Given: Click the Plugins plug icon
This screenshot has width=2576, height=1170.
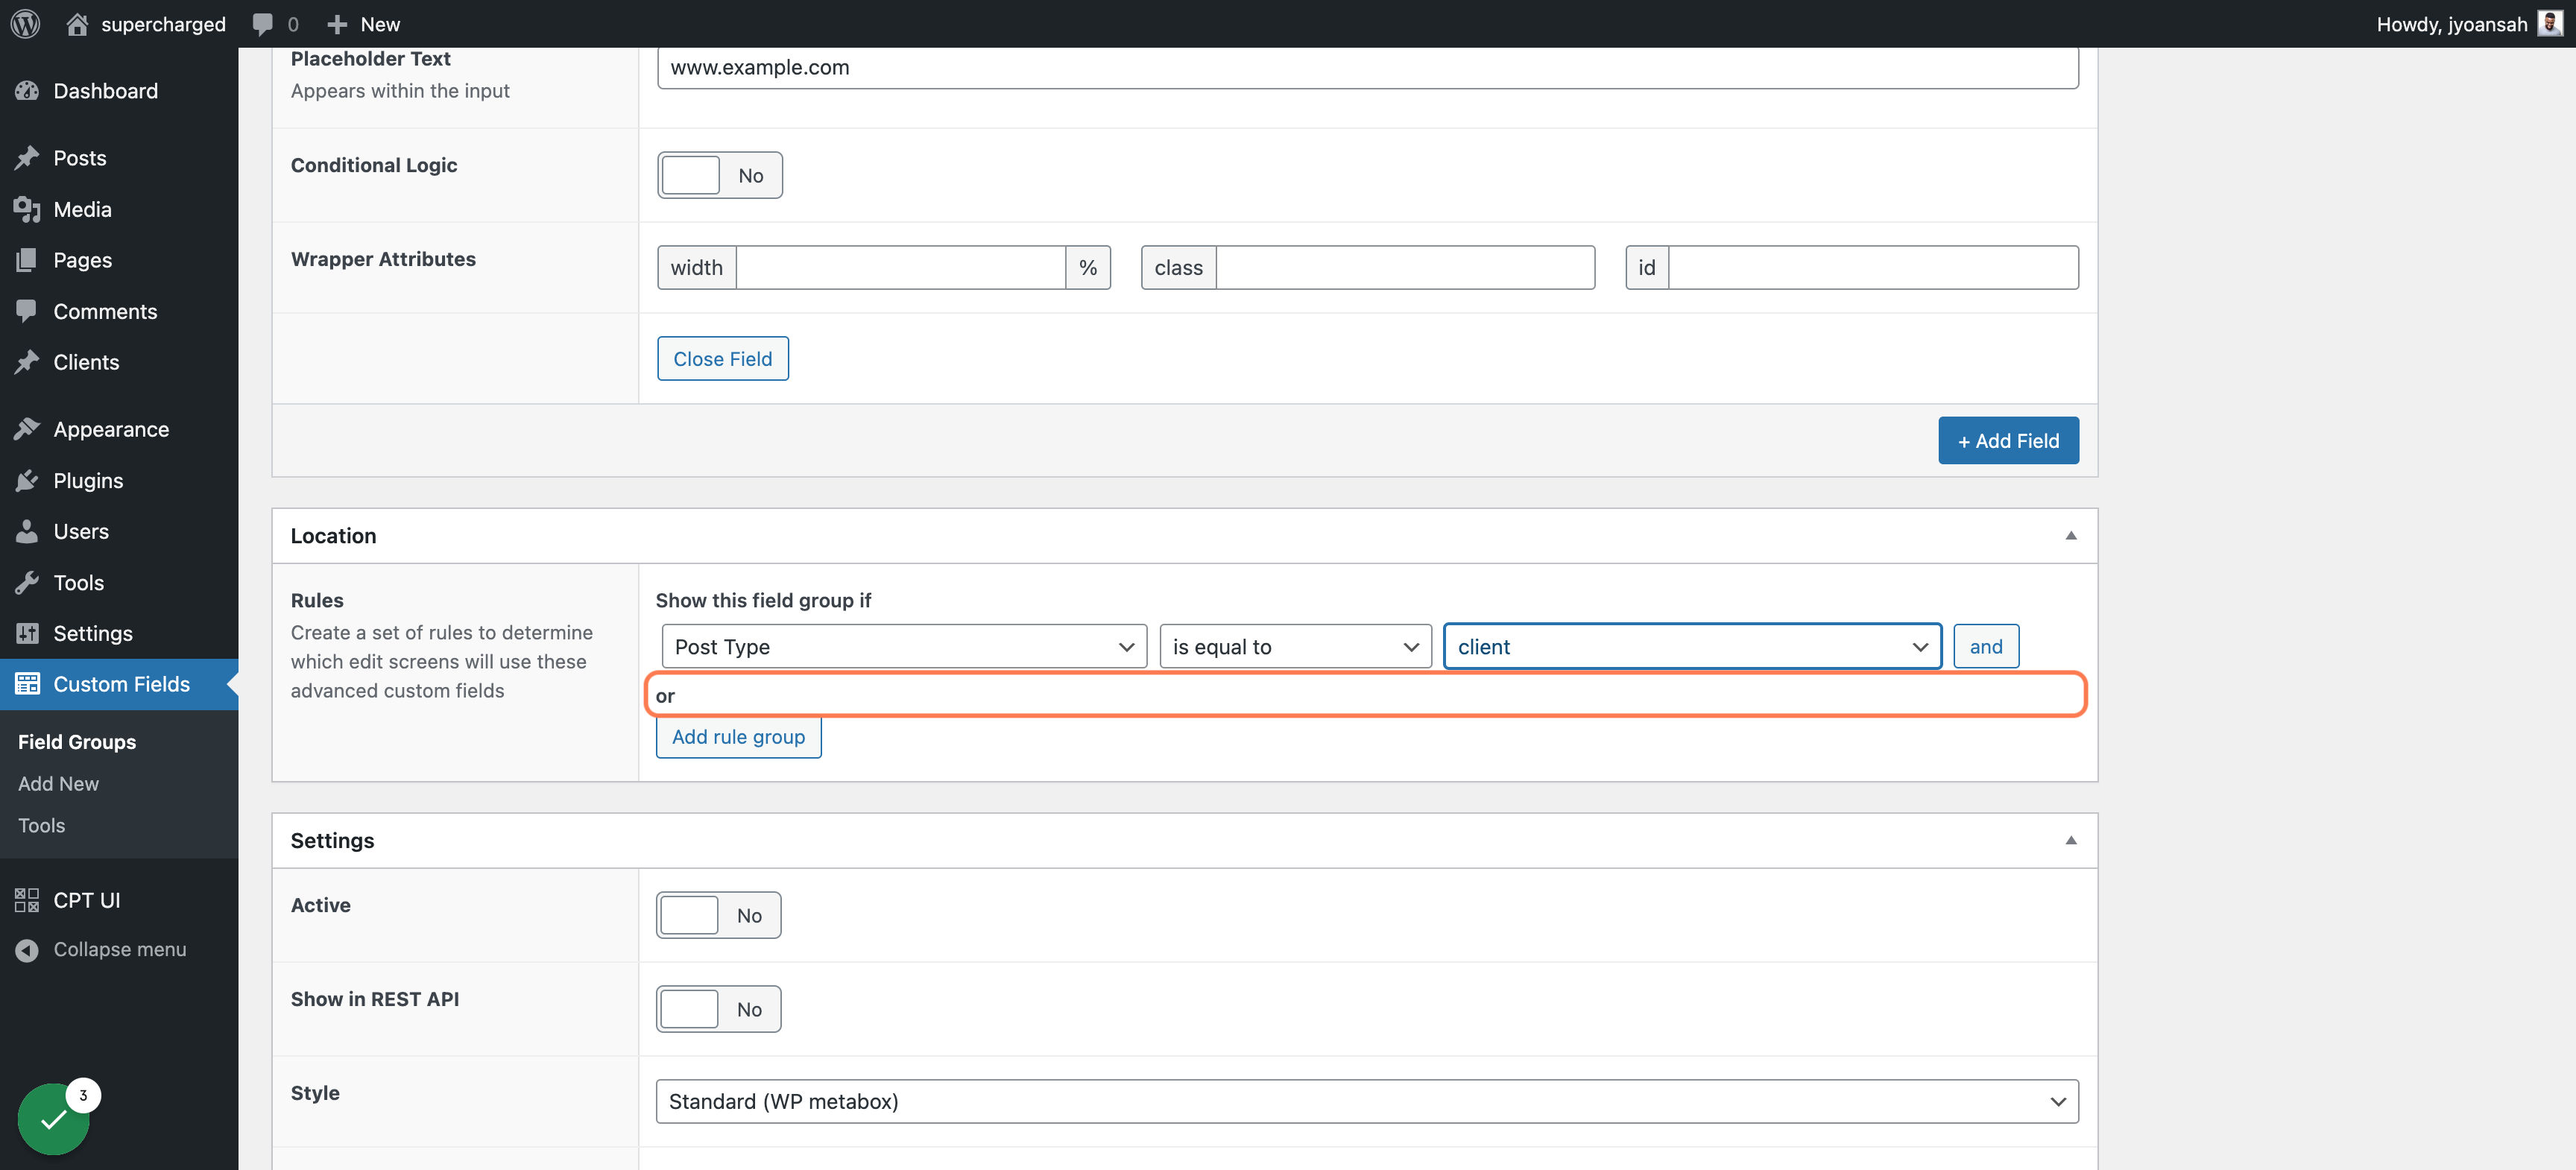Looking at the screenshot, I should pyautogui.click(x=27, y=481).
